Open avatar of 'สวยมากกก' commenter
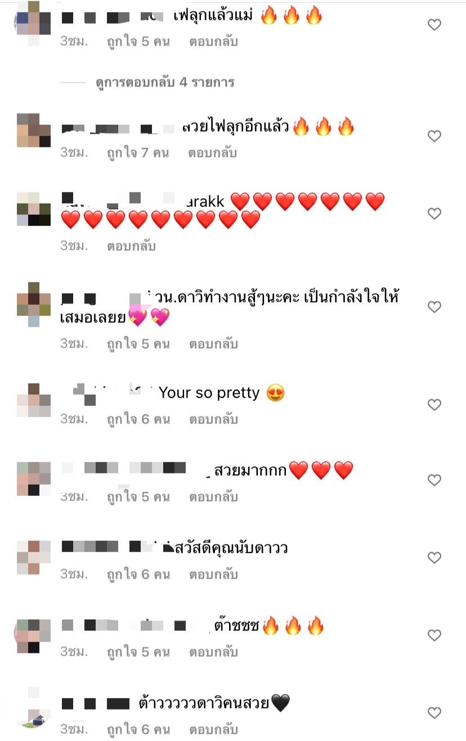 tap(34, 479)
